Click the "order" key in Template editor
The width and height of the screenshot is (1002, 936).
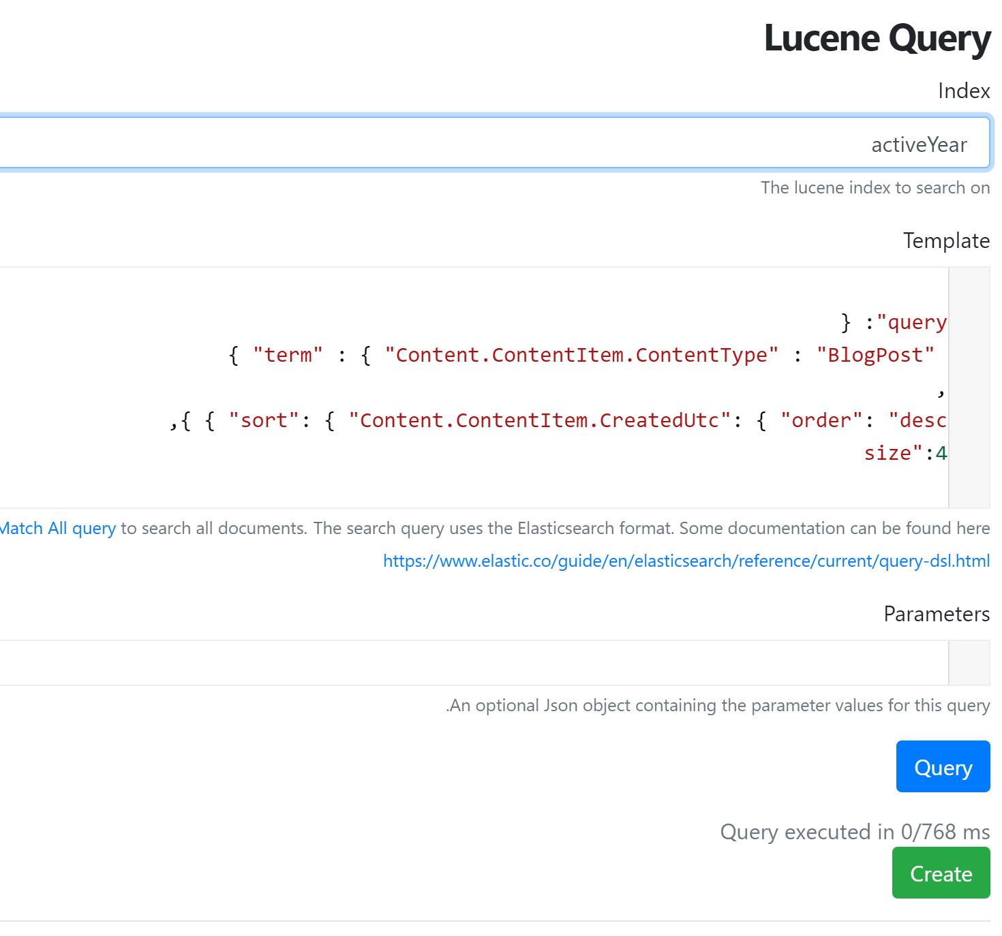click(821, 420)
